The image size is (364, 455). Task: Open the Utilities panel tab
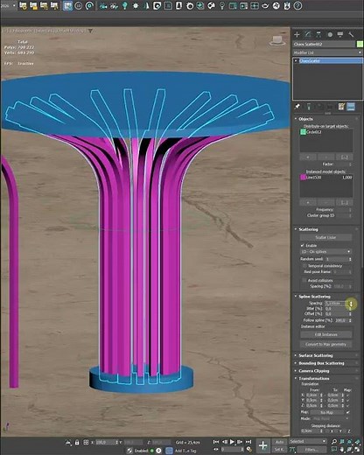coord(351,35)
